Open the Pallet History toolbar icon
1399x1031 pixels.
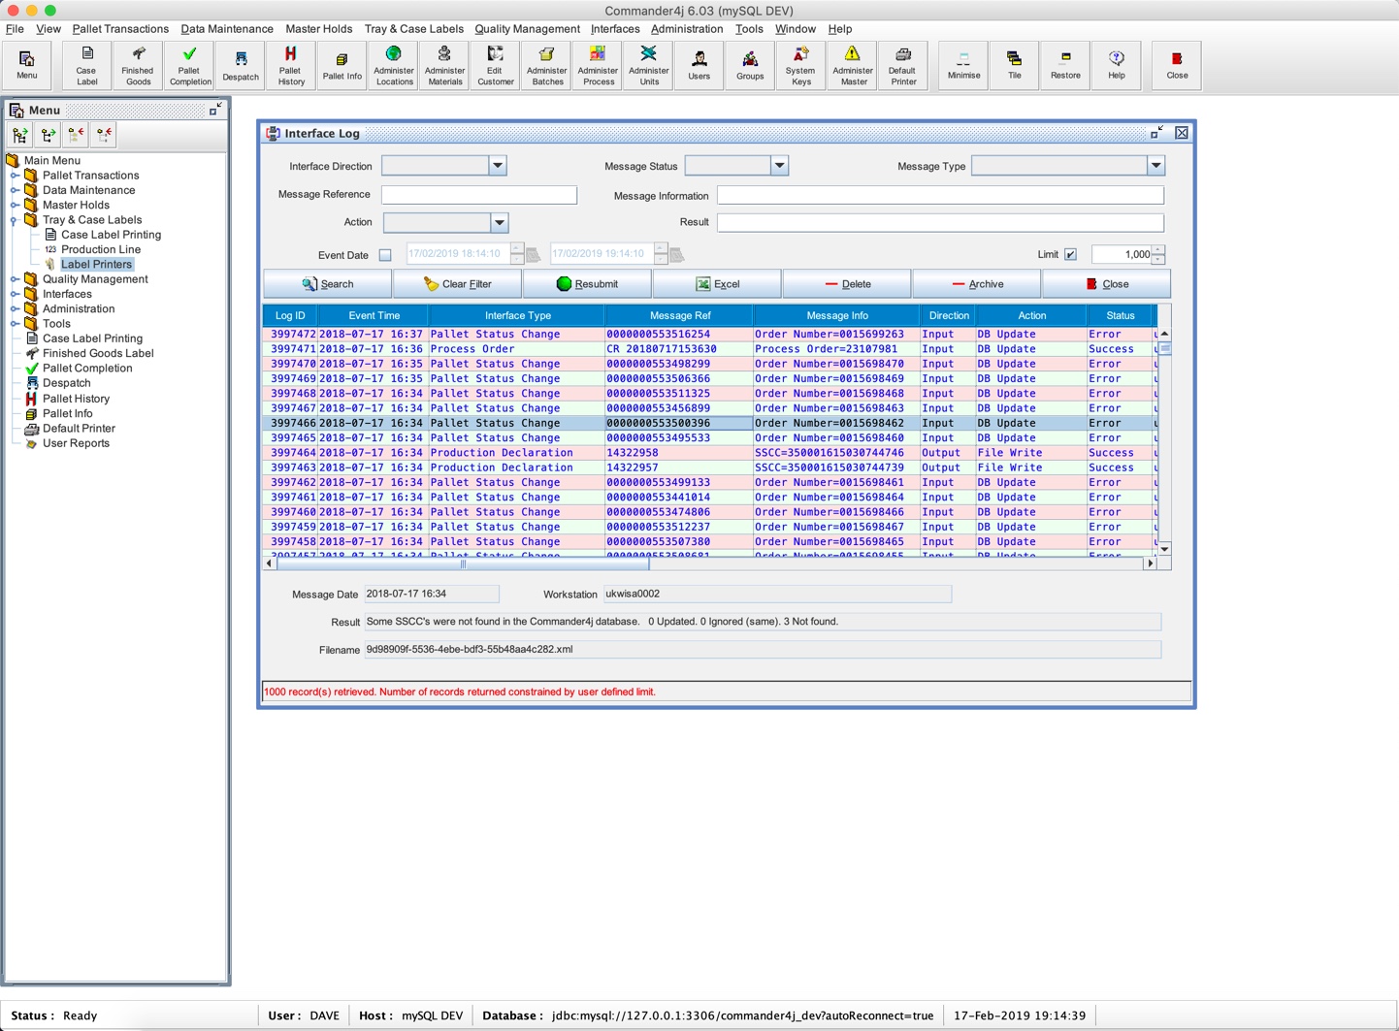[290, 65]
